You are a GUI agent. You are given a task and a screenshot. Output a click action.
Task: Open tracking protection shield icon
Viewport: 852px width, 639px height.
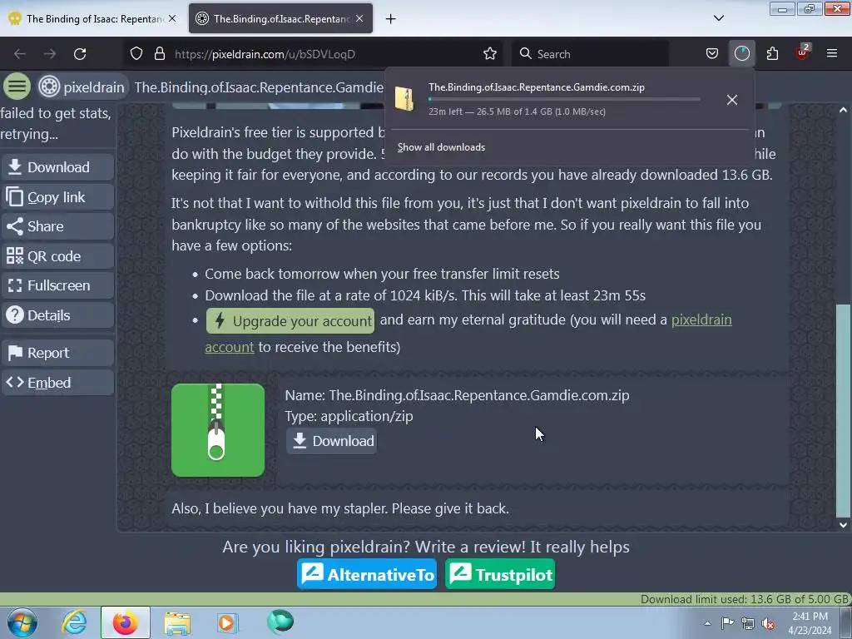click(136, 54)
